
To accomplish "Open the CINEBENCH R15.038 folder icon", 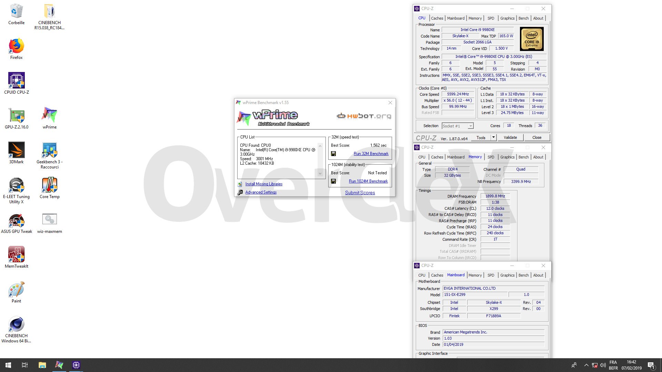I will click(49, 16).
